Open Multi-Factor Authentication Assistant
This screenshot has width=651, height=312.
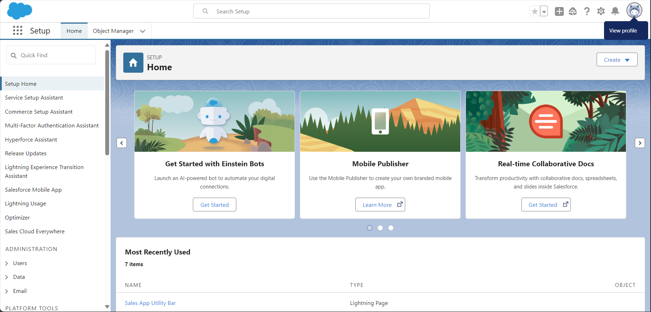[x=52, y=126]
